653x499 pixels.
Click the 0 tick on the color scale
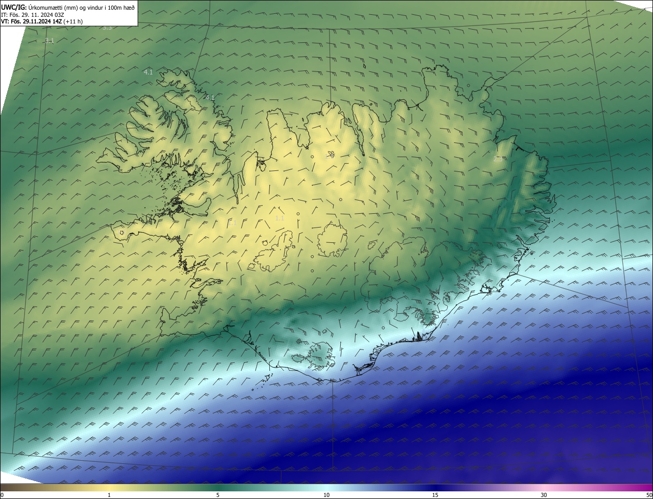pos(2,495)
